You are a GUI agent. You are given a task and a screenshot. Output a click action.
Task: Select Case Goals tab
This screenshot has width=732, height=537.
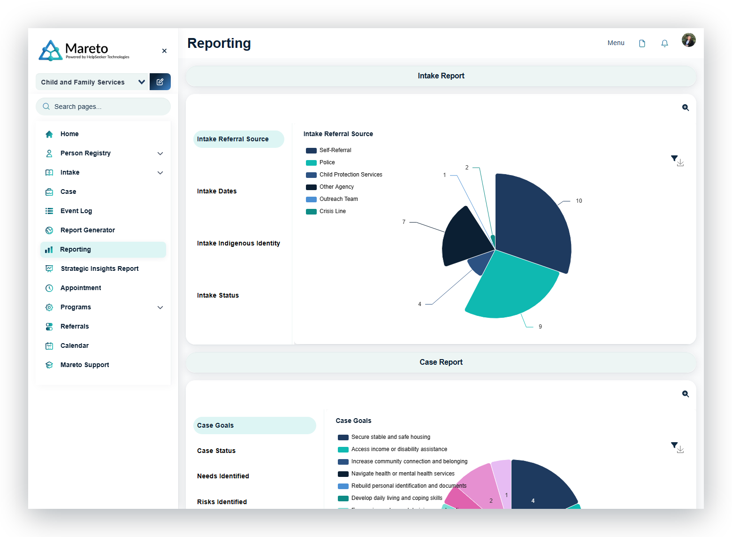coord(255,425)
